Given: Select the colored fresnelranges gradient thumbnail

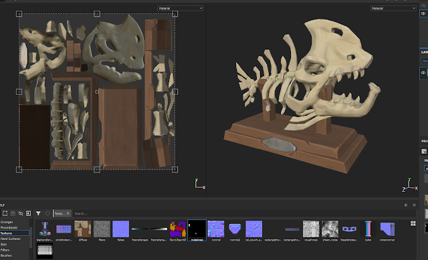Looking at the screenshot, I should (140, 229).
